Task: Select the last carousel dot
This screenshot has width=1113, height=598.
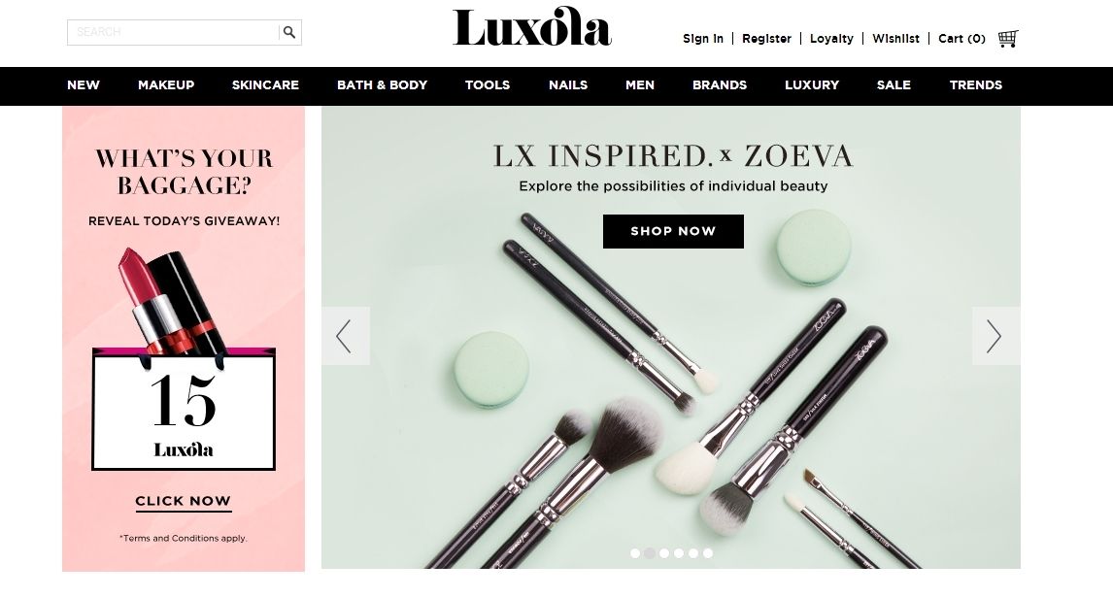Action: tap(708, 553)
